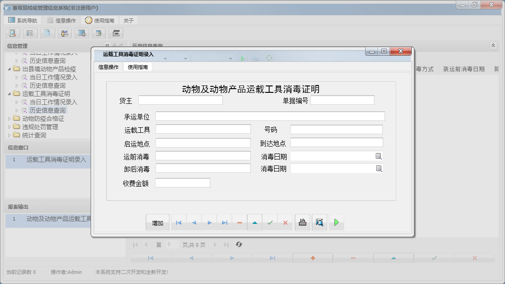Open the 消毒日期 date picker dropdown
The width and height of the screenshot is (505, 284).
[x=378, y=156]
